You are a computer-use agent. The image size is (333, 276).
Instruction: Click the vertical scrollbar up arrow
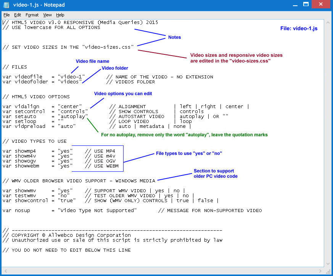click(327, 23)
